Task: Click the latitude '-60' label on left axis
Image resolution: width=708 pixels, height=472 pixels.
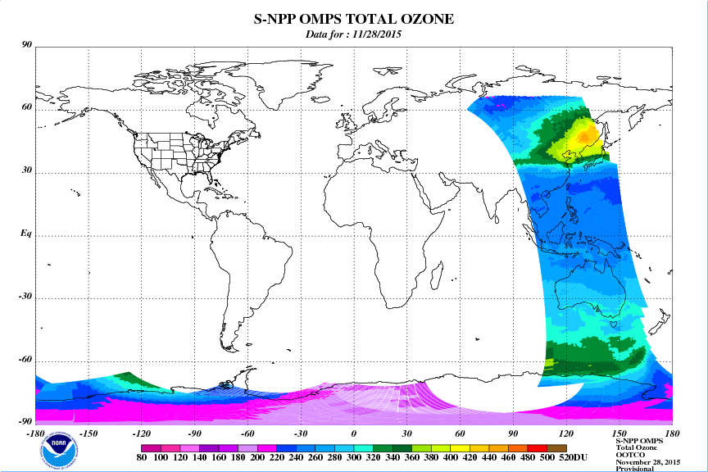Action: [x=25, y=360]
